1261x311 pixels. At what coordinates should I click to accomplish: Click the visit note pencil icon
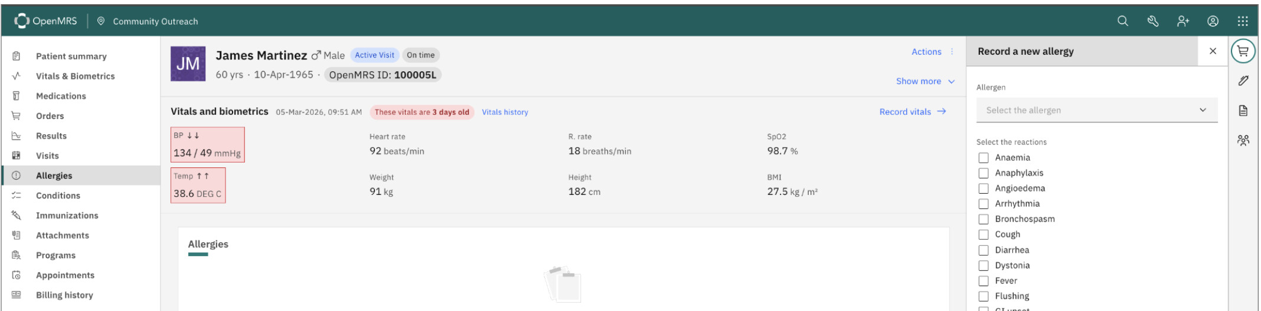(1243, 81)
